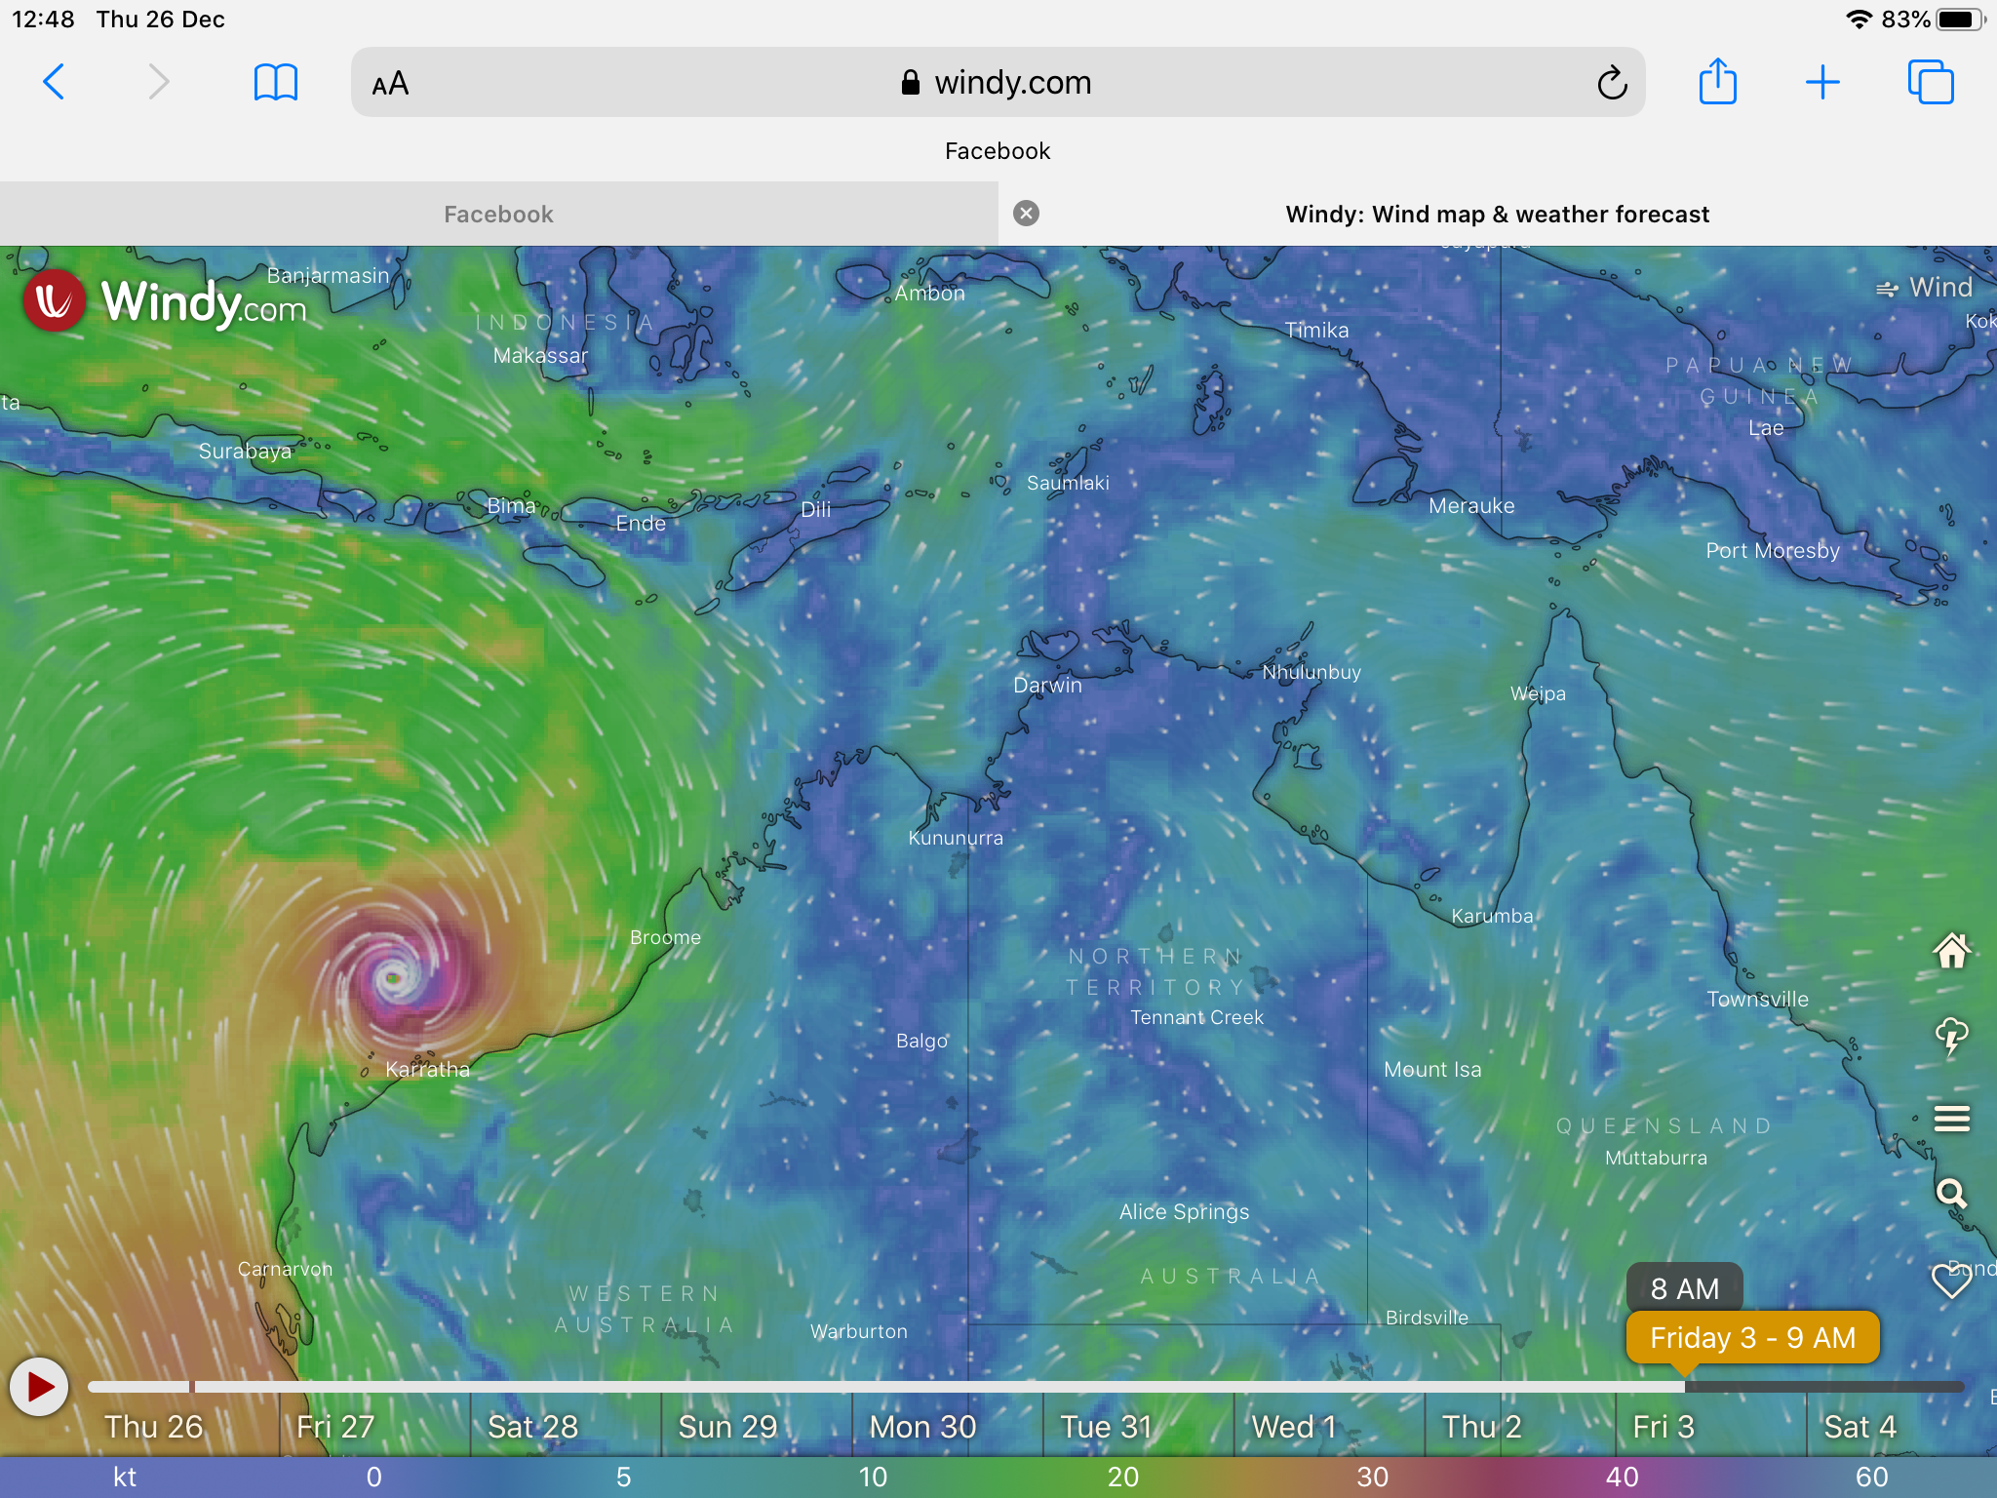This screenshot has height=1498, width=1997.
Task: Toggle the kt wind units label
Action: pos(124,1478)
